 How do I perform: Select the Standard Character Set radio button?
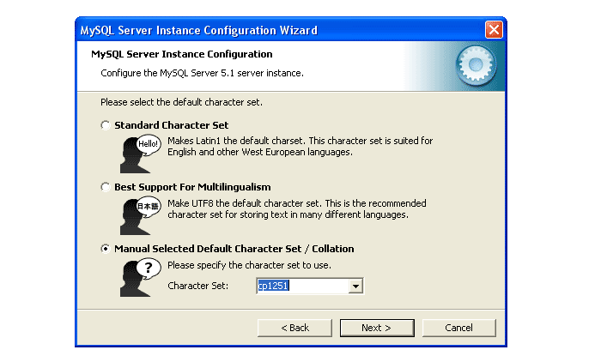point(106,125)
